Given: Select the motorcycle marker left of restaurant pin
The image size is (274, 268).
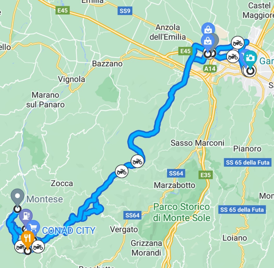Looking at the screenshot, I should (x=20, y=247).
